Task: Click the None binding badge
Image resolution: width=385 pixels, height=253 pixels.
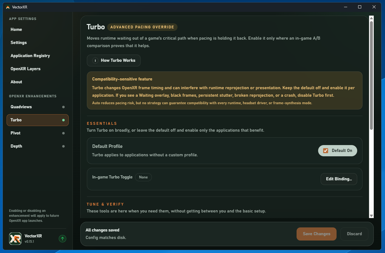Action: [143, 177]
